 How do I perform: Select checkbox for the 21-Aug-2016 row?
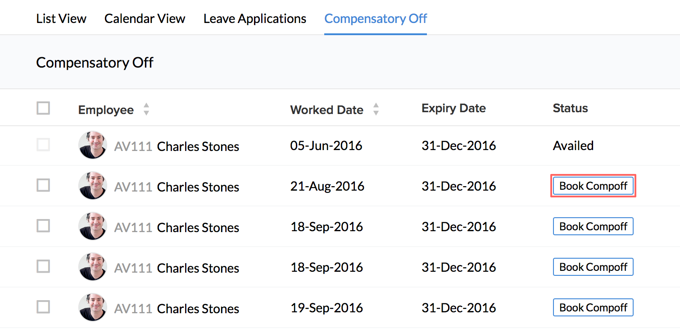click(43, 185)
